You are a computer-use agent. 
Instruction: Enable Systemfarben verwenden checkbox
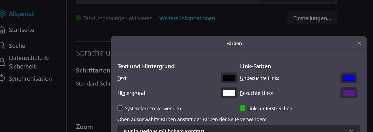click(120, 108)
